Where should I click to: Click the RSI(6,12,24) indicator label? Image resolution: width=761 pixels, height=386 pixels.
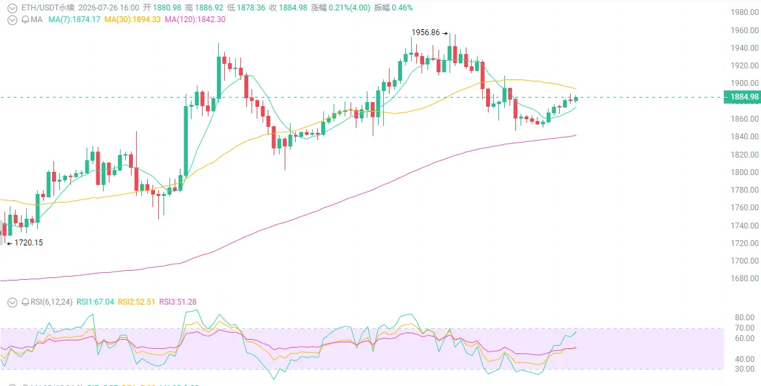[51, 301]
